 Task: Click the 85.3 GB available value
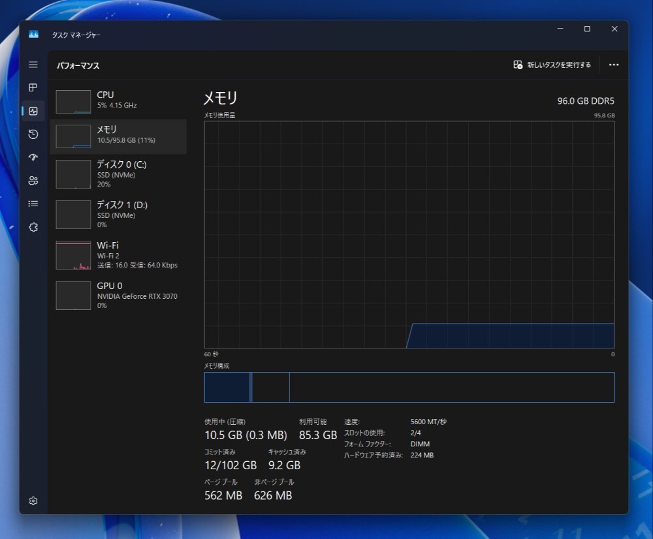tap(318, 435)
